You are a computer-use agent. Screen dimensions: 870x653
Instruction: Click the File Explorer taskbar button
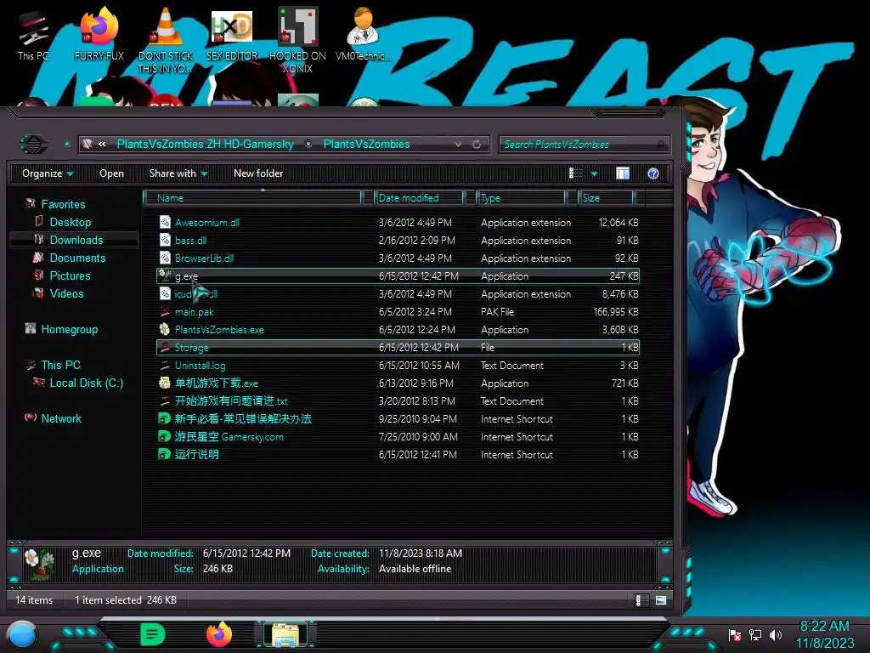(x=285, y=634)
